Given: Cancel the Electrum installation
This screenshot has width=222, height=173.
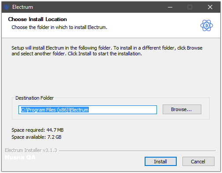Looking at the screenshot, I should 198,162.
